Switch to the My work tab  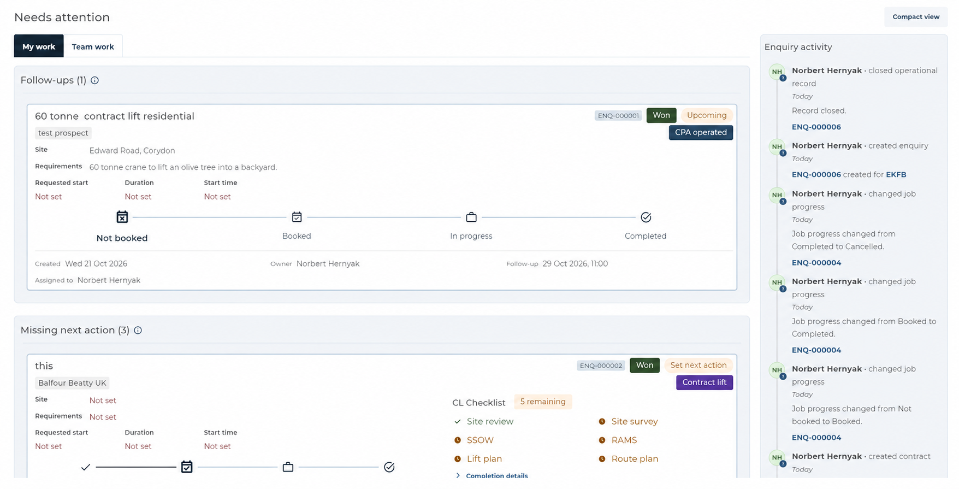(x=39, y=46)
